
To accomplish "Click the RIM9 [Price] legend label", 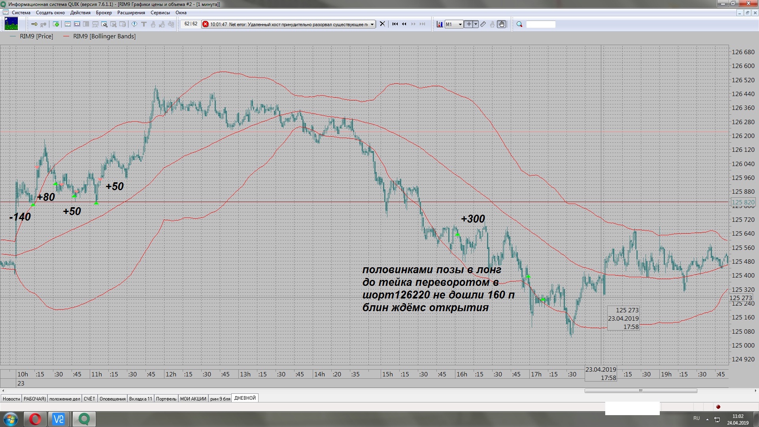I will click(36, 36).
